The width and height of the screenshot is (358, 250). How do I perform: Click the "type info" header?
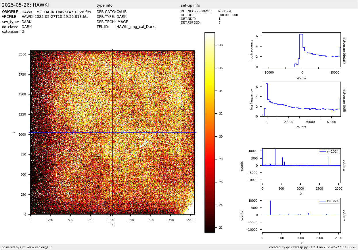[x=104, y=5]
